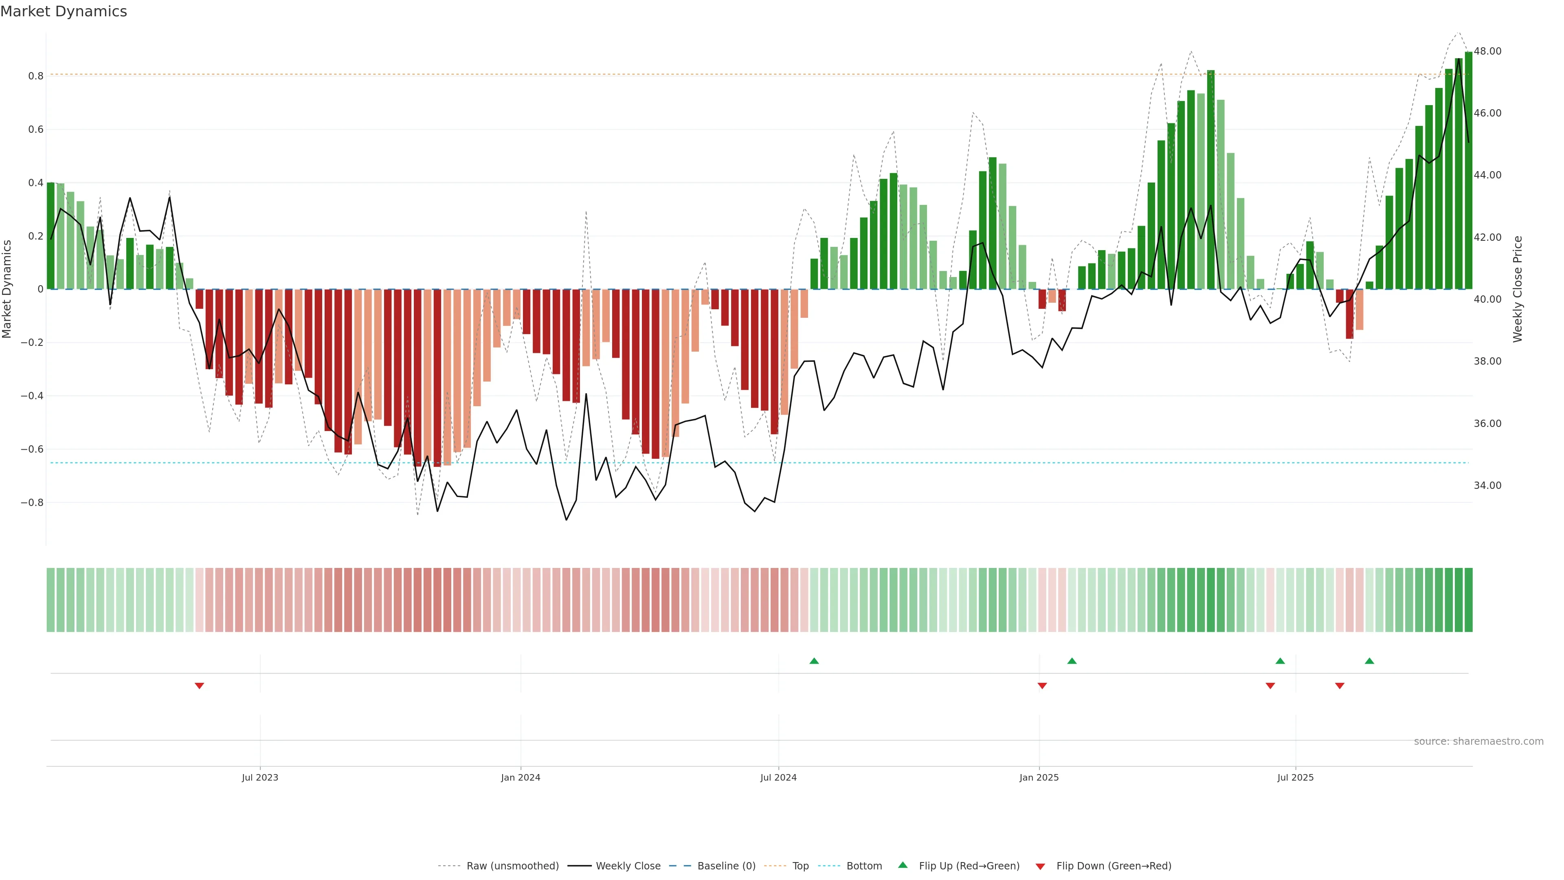
Task: Click the Jan 2024 x-axis label
Action: pyautogui.click(x=521, y=777)
